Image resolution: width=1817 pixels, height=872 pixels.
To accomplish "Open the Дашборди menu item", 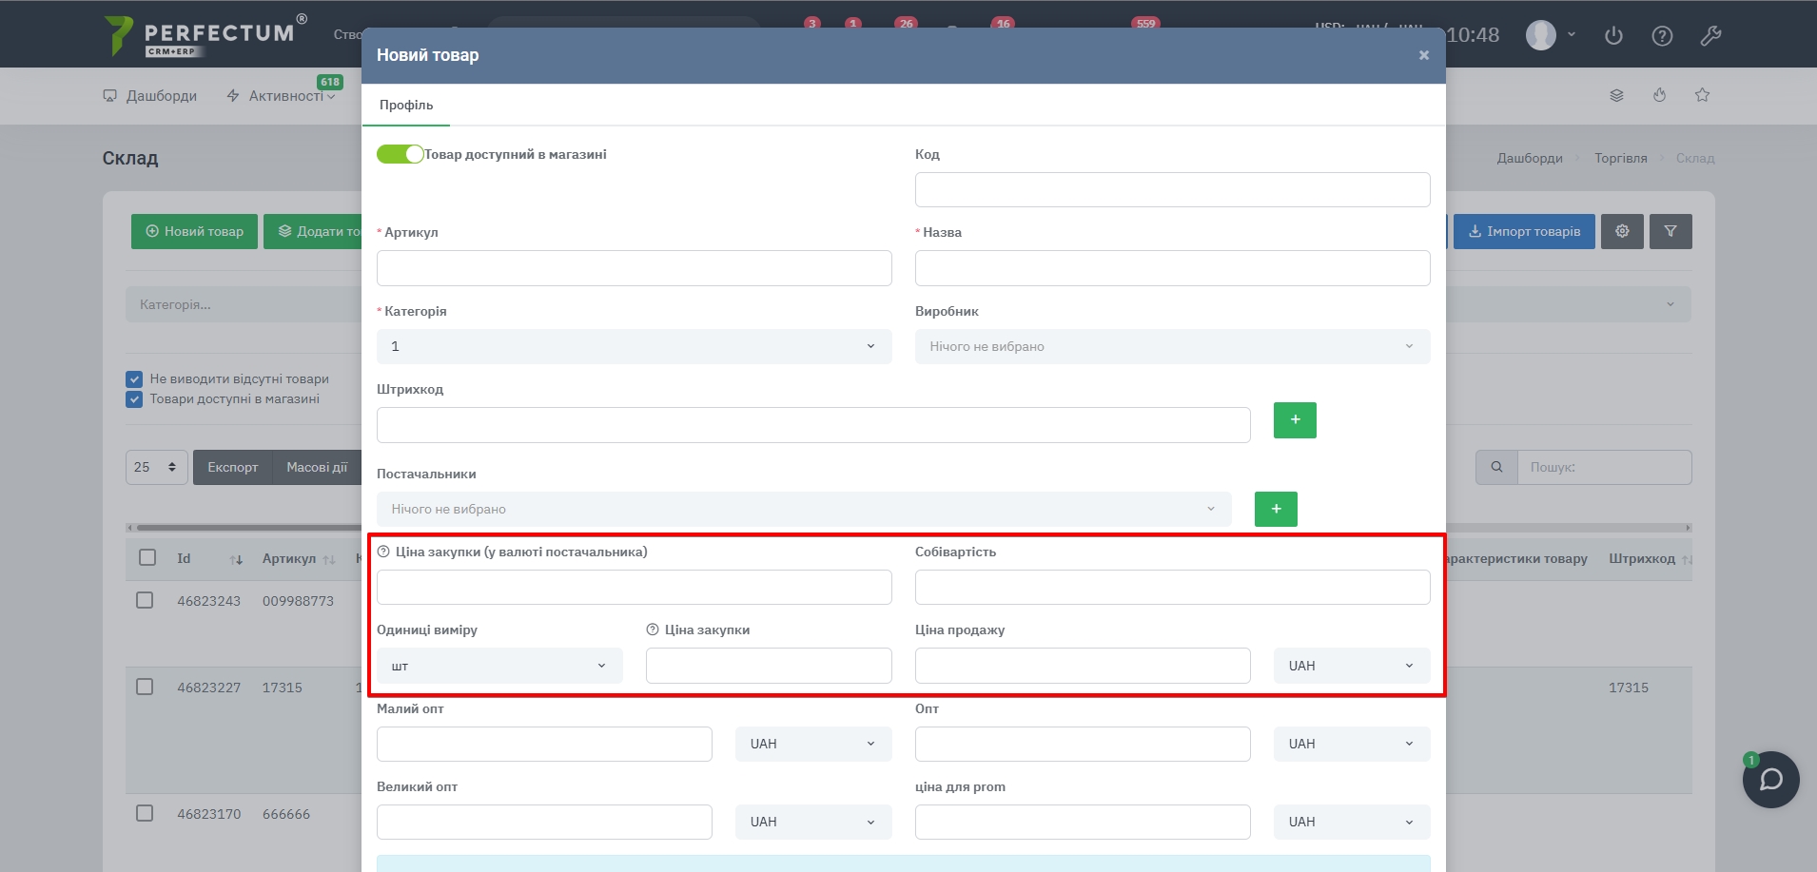I will (150, 96).
